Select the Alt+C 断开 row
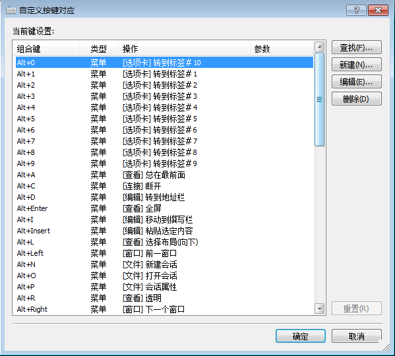Screen dimensions: 395x356 pyautogui.click(x=164, y=186)
